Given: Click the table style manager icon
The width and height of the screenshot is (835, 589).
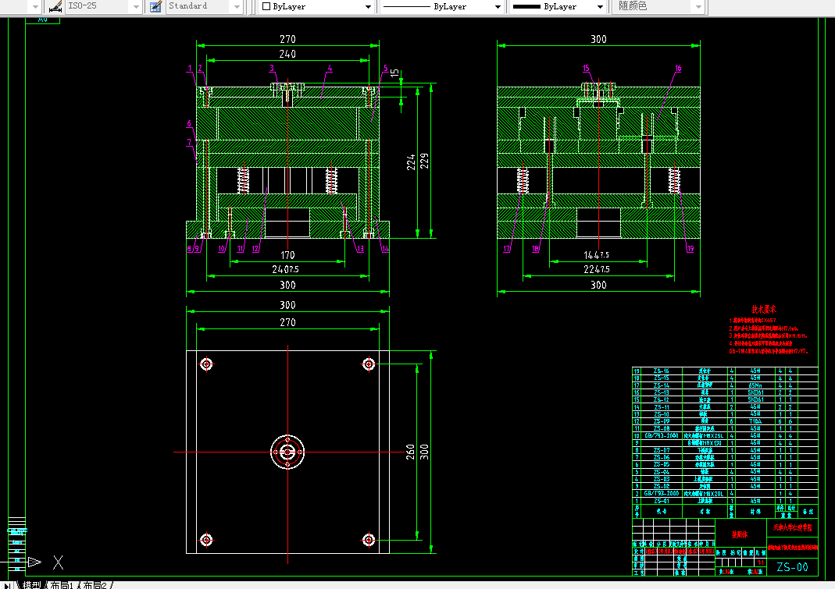Looking at the screenshot, I should (155, 6).
